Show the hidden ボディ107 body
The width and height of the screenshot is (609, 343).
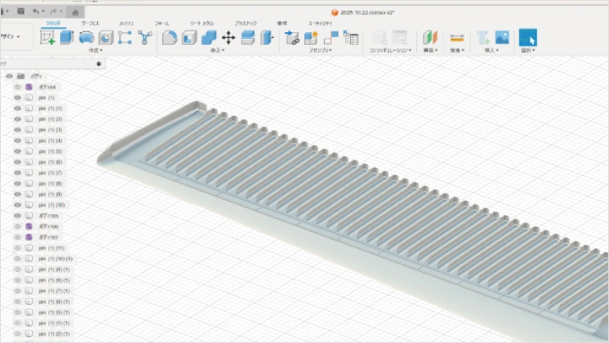pos(18,237)
